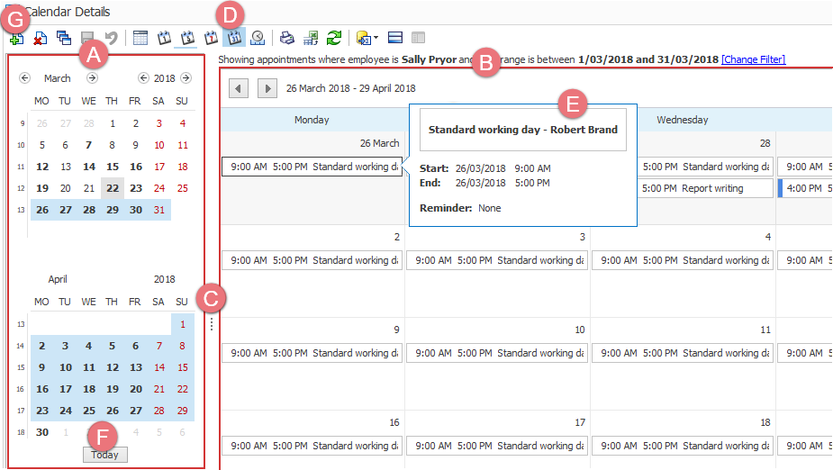Viewport: 833px width, 470px height.
Task: Click the blue horizontal bars layout icon
Action: (395, 38)
